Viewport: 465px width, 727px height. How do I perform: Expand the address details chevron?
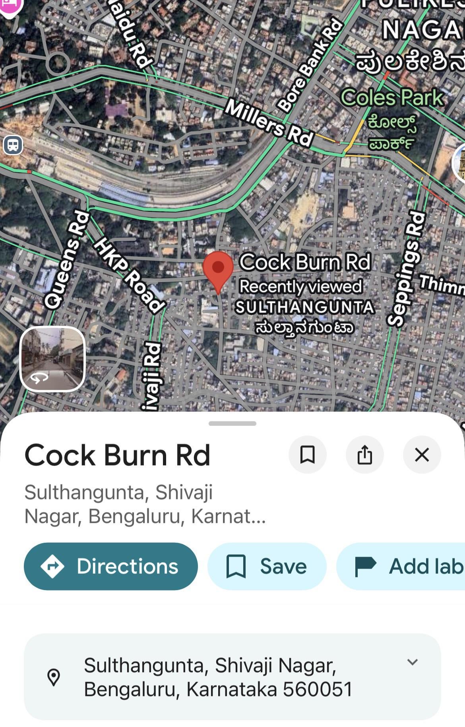click(x=413, y=662)
